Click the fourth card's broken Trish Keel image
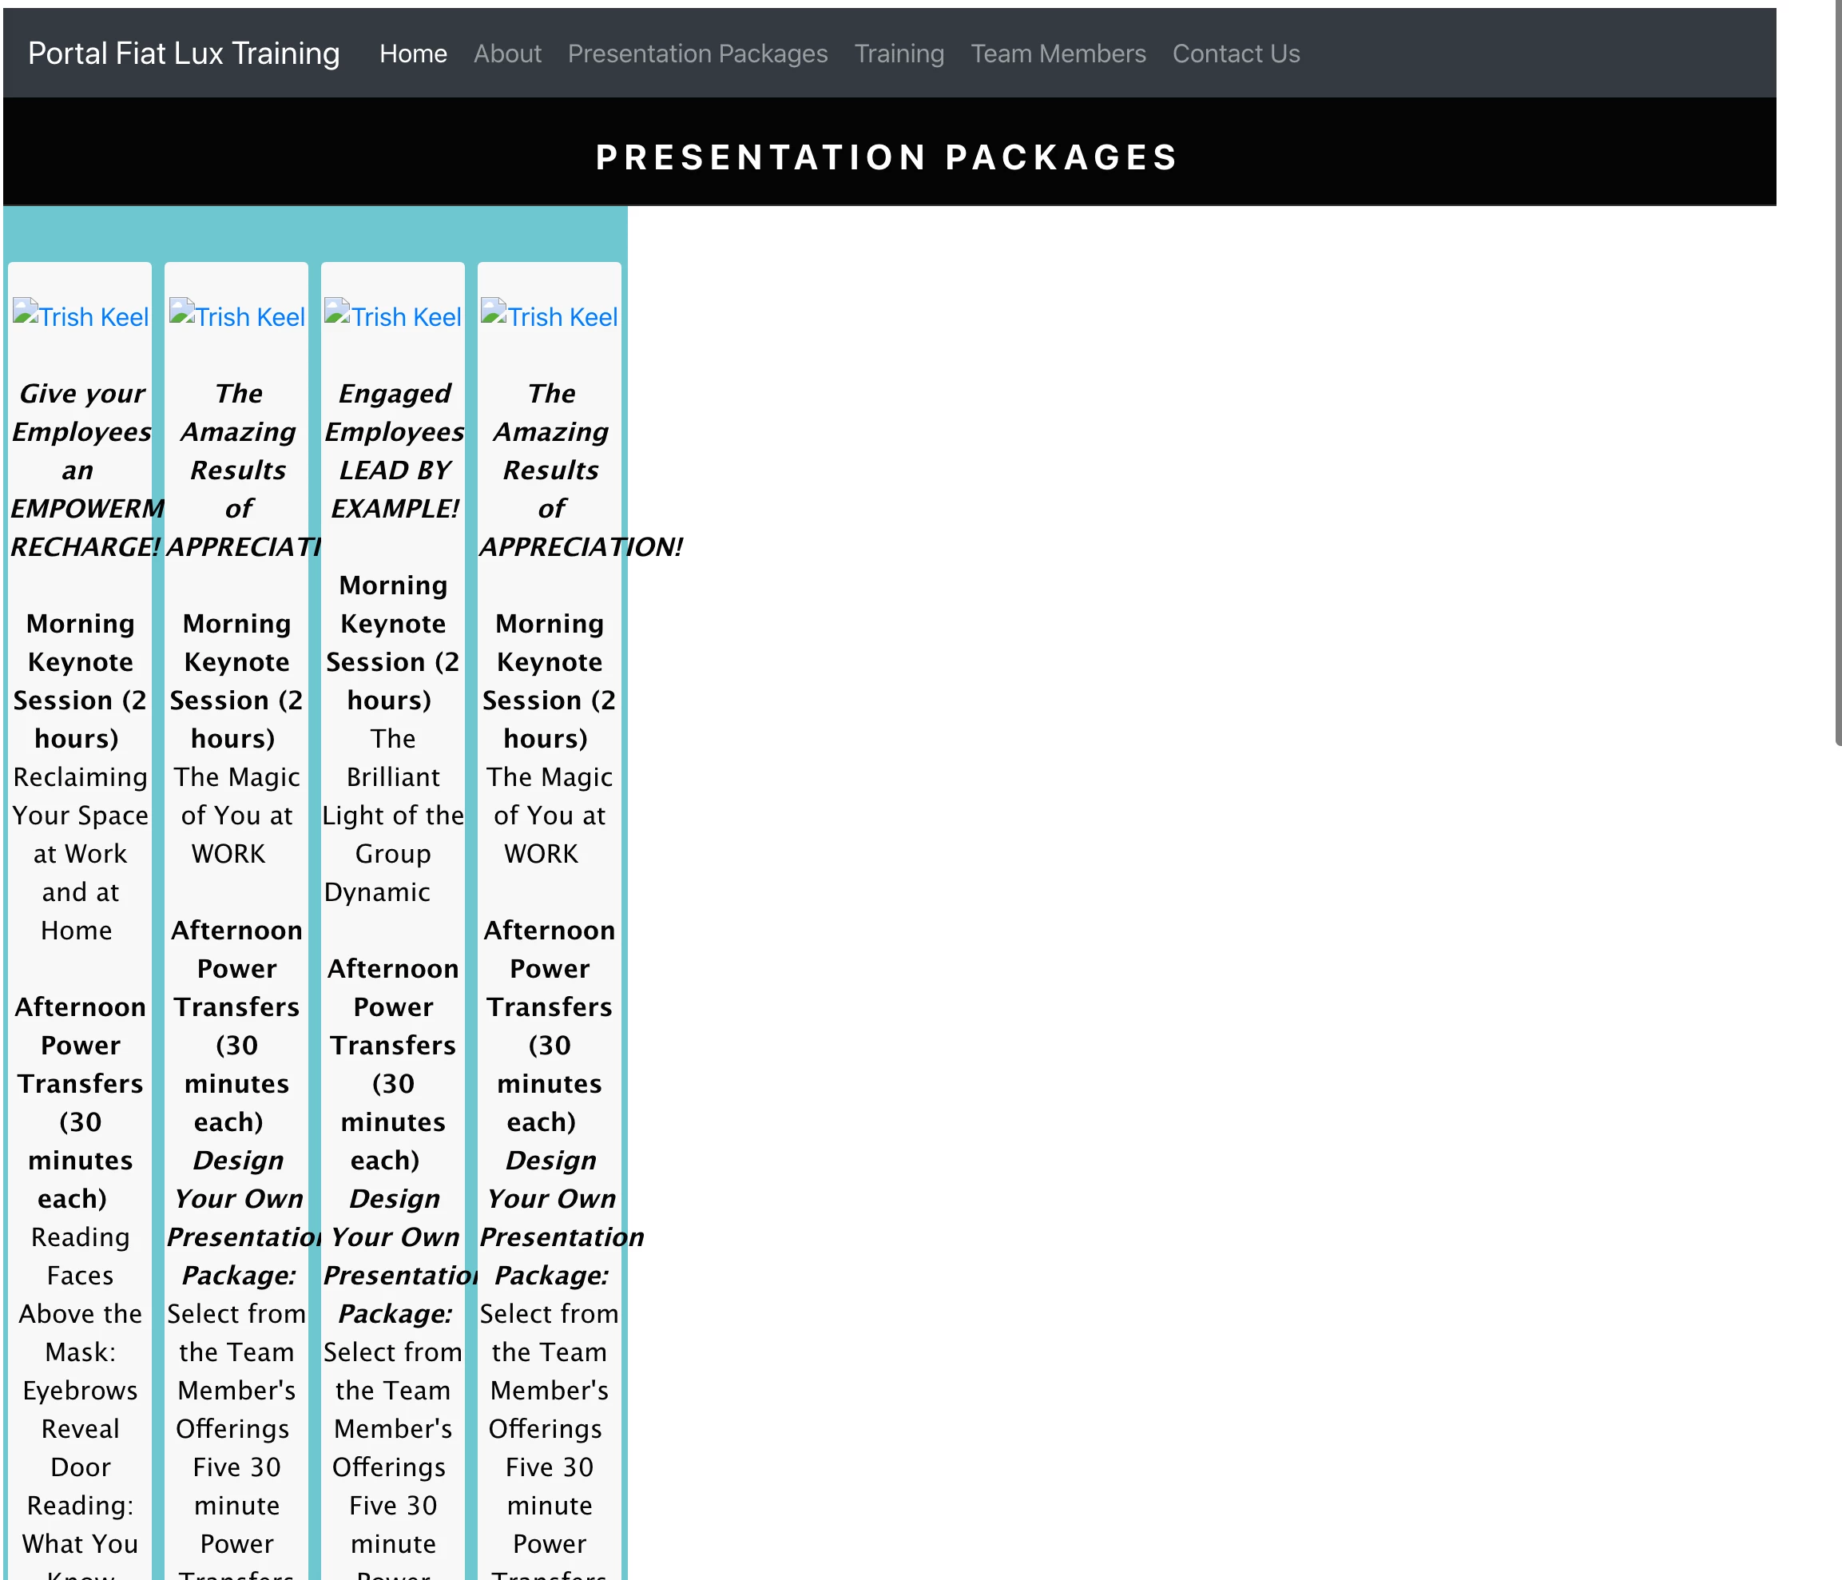 pyautogui.click(x=550, y=316)
